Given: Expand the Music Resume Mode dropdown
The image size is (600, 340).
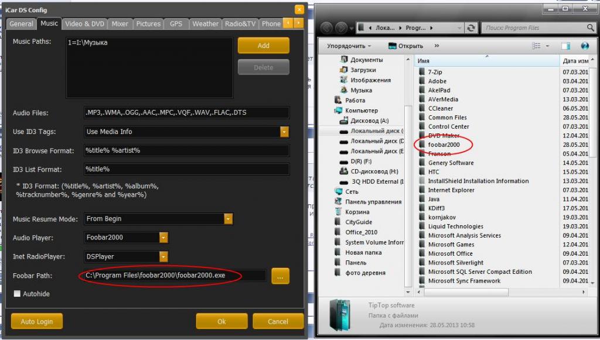Looking at the screenshot, I should tap(228, 219).
